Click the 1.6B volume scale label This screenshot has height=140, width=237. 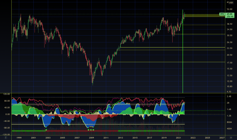229,109
